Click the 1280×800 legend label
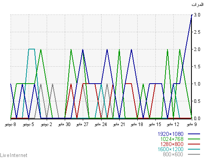 coord(172,144)
